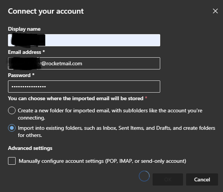Select Import into existing folders radio option

[x=12, y=128]
